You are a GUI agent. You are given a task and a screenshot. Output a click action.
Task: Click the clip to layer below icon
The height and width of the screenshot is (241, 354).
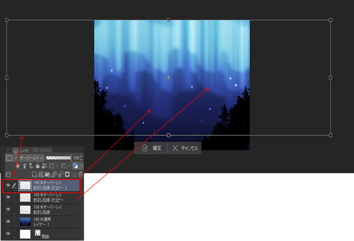(x=18, y=166)
